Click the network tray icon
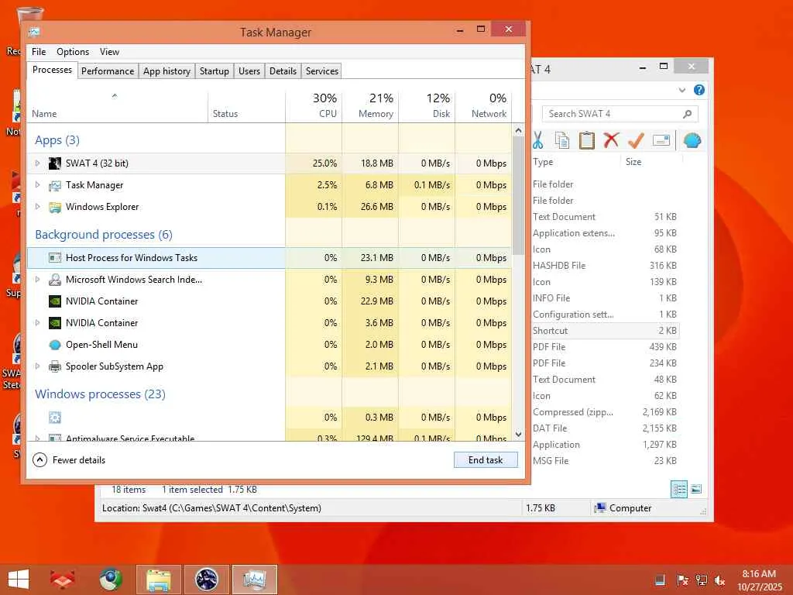This screenshot has width=793, height=595. tap(701, 580)
